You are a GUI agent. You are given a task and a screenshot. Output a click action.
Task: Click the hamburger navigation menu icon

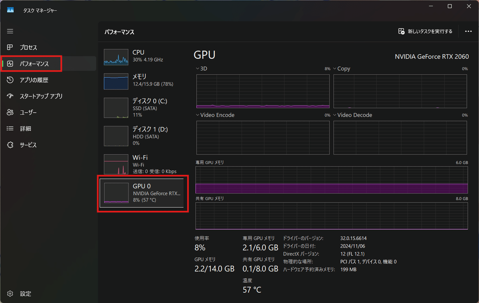[10, 31]
